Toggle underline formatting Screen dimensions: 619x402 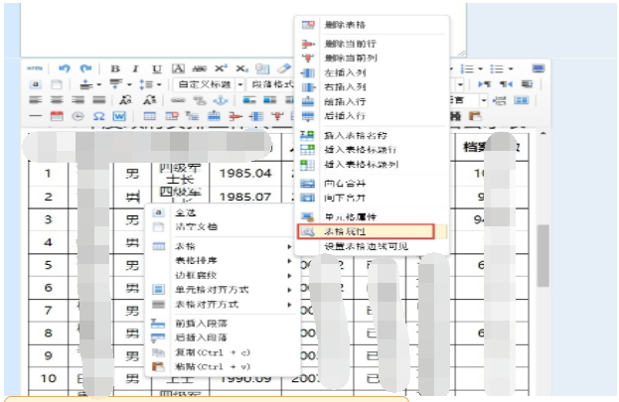(155, 68)
